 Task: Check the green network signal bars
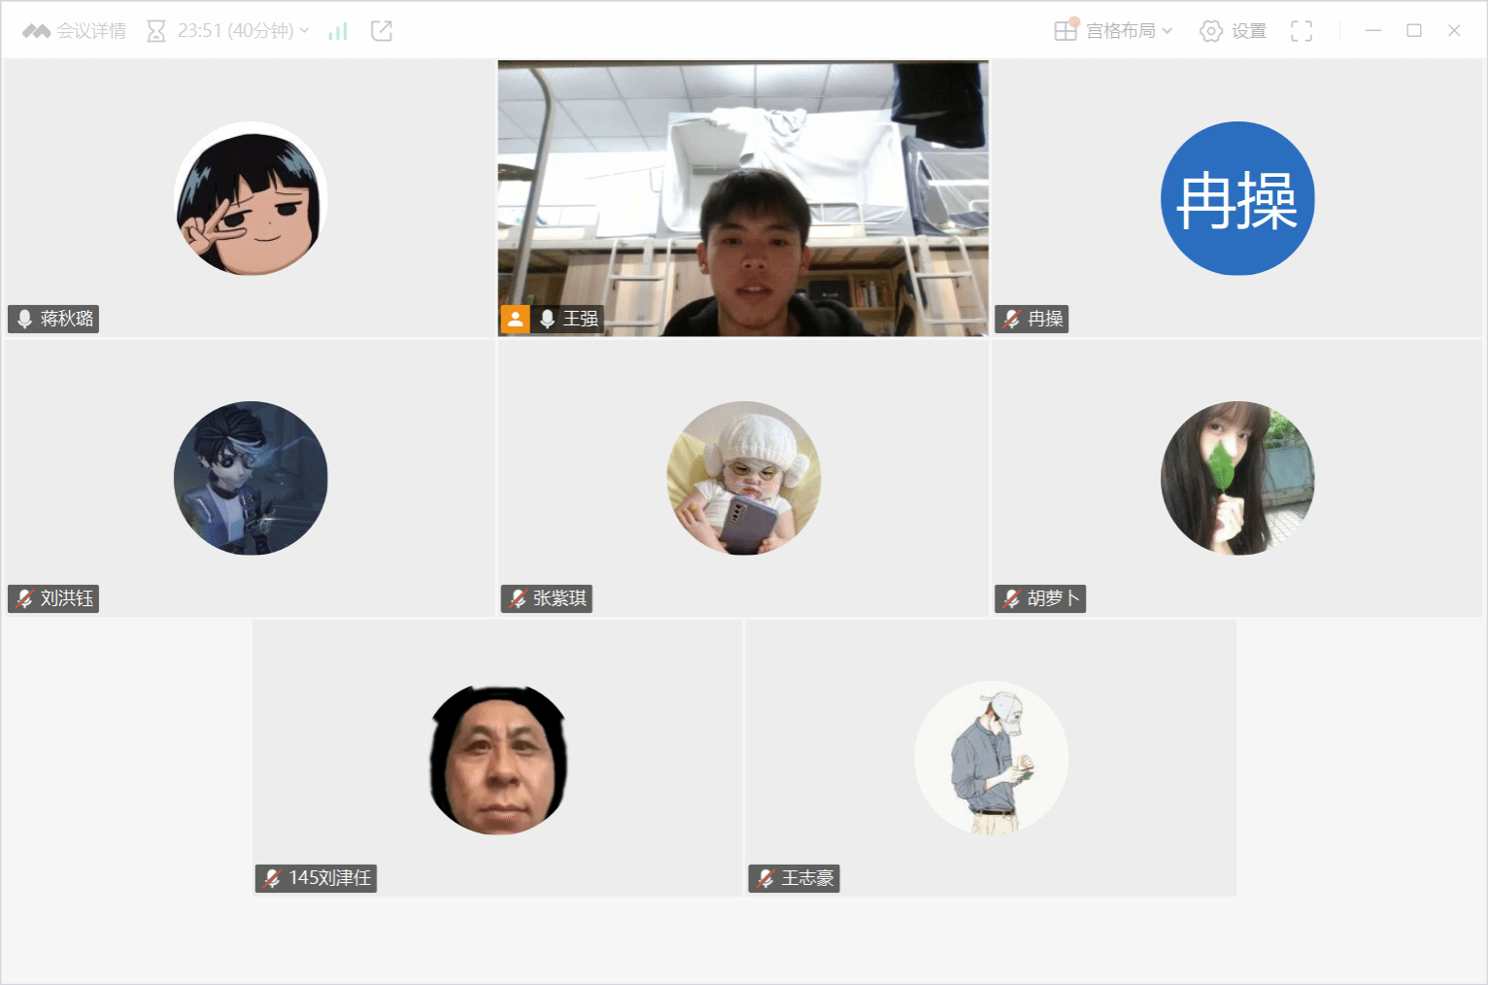[338, 31]
